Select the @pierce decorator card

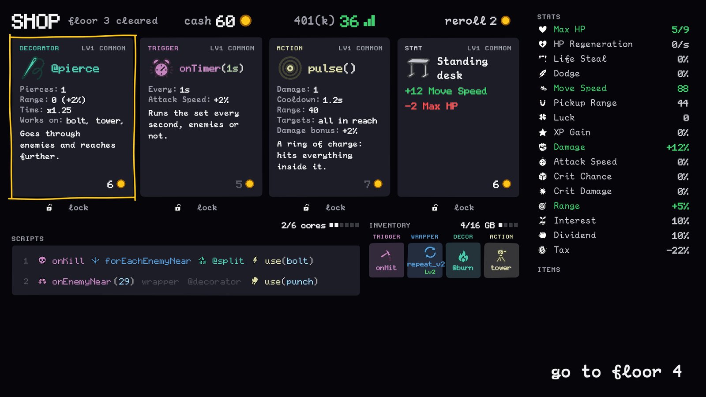[72, 117]
